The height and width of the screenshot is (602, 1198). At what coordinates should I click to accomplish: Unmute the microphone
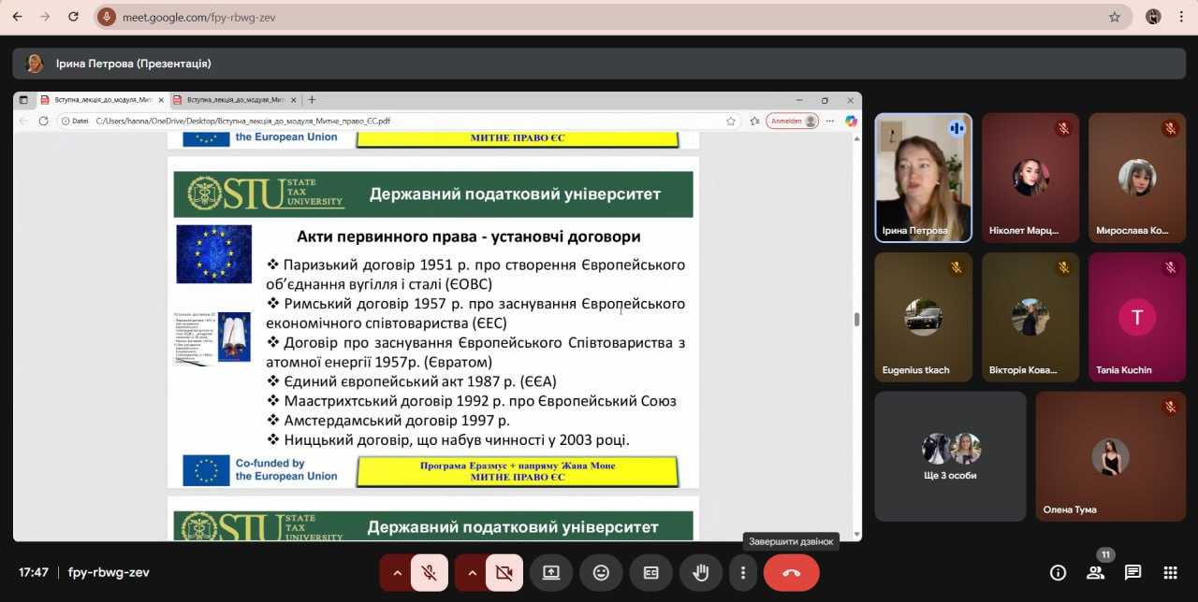(x=430, y=573)
